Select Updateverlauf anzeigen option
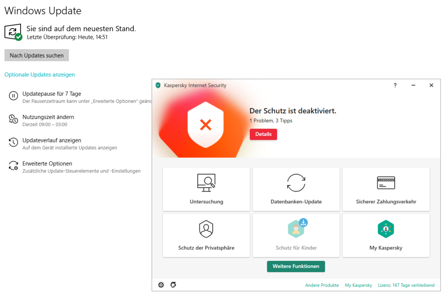Image resolution: width=446 pixels, height=298 pixels. pos(52,140)
